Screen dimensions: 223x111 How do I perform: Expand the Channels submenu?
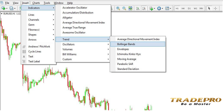38,20
